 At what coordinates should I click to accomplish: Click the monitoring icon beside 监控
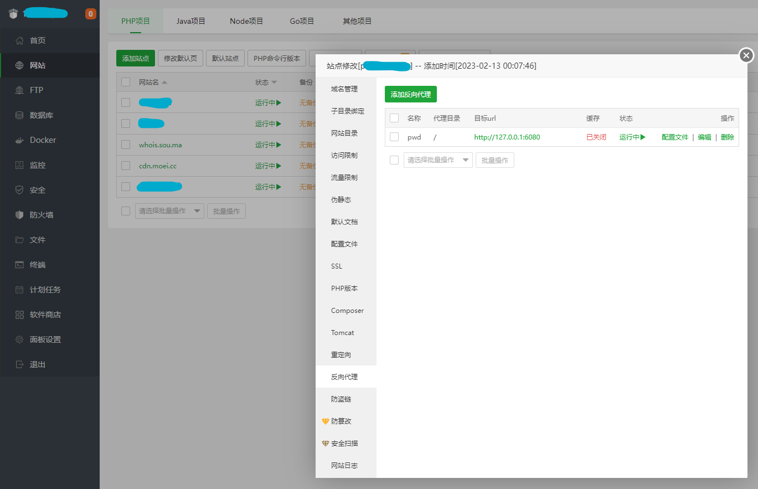click(20, 165)
